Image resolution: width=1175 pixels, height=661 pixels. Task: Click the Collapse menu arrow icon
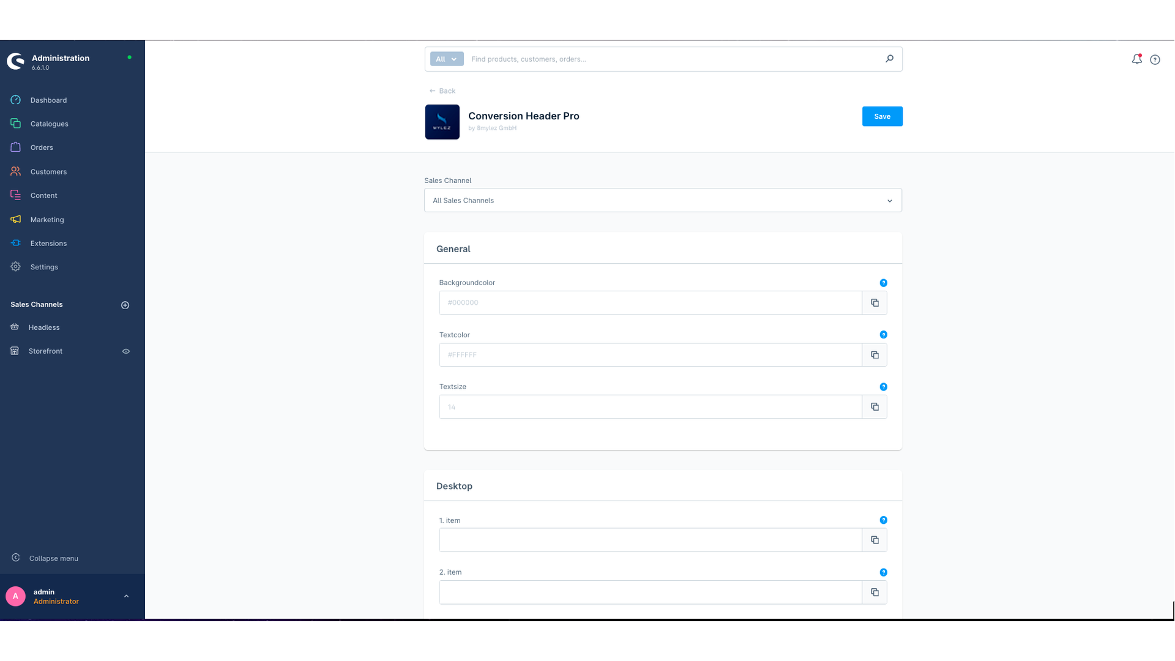[16, 558]
